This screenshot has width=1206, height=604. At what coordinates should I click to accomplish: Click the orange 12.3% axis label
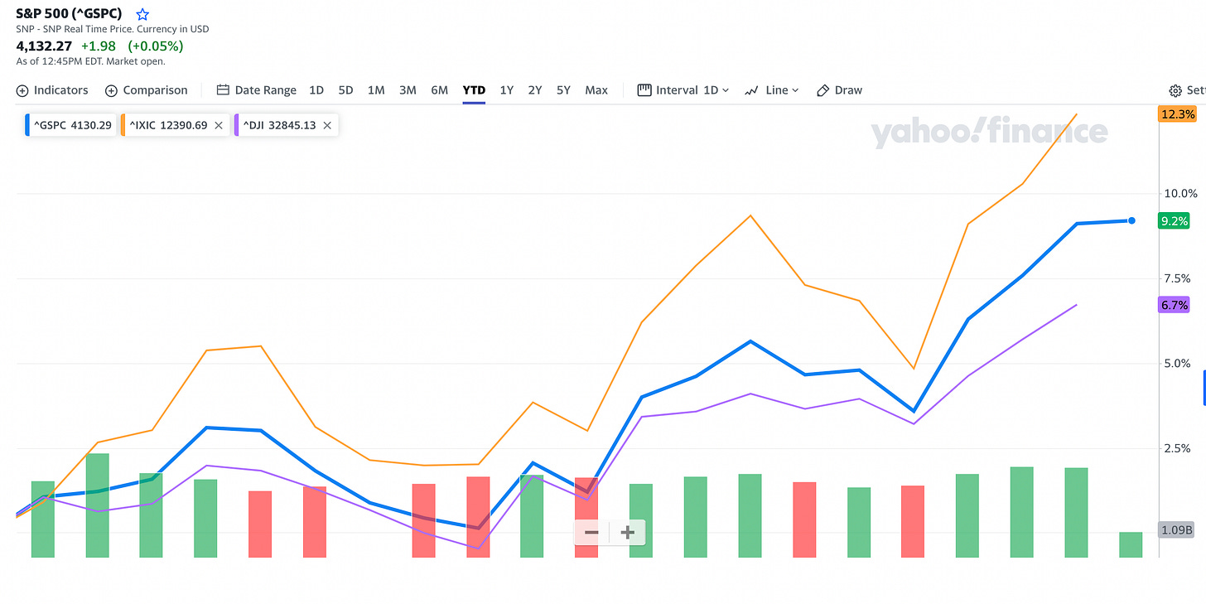tap(1177, 114)
